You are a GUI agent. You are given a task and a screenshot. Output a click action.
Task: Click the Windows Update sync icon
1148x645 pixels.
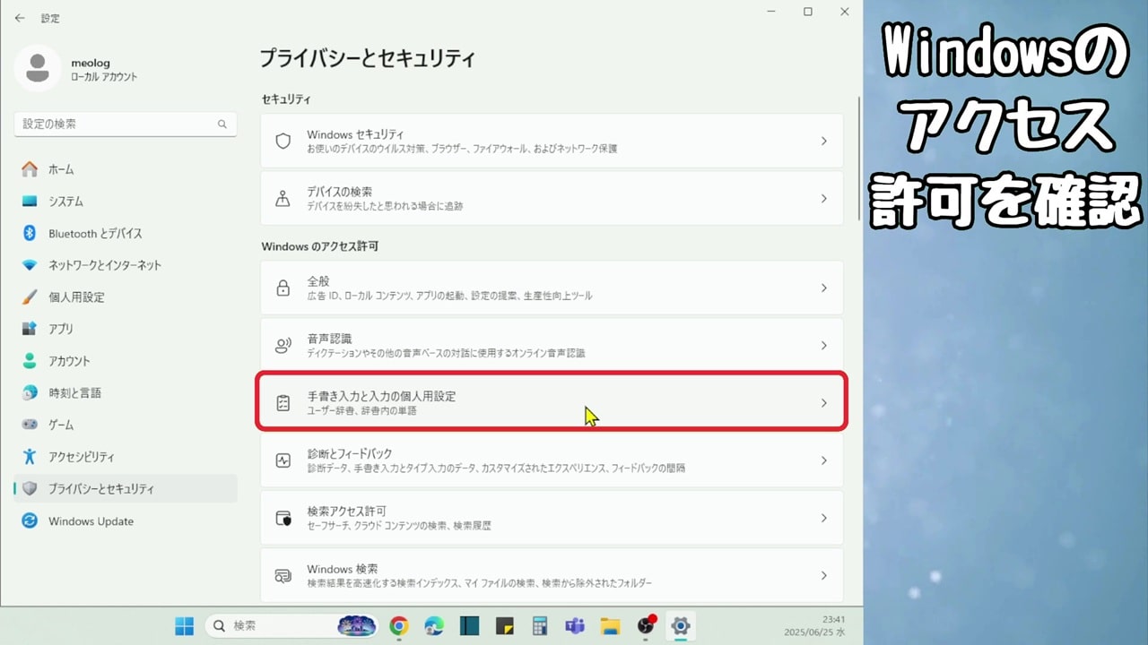[30, 521]
